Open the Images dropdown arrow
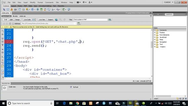Screen dimensions: 188x106 (29, 10)
